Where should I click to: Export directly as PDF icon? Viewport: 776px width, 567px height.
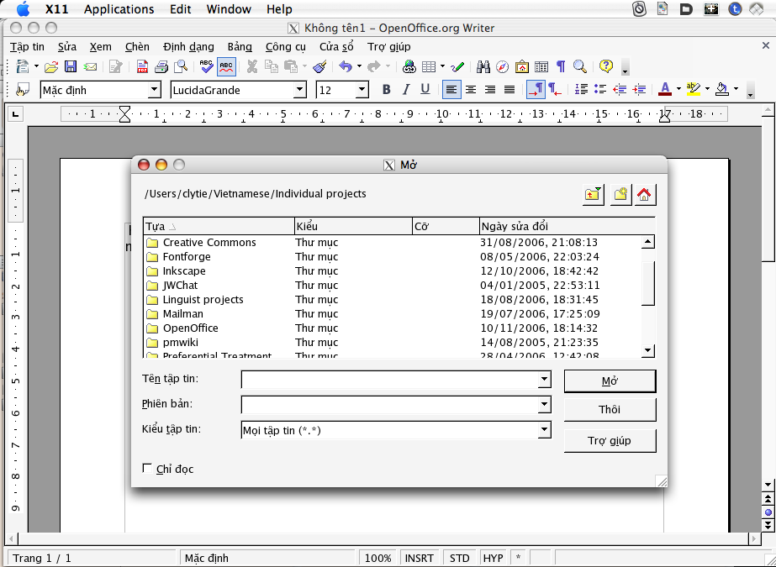click(x=143, y=66)
